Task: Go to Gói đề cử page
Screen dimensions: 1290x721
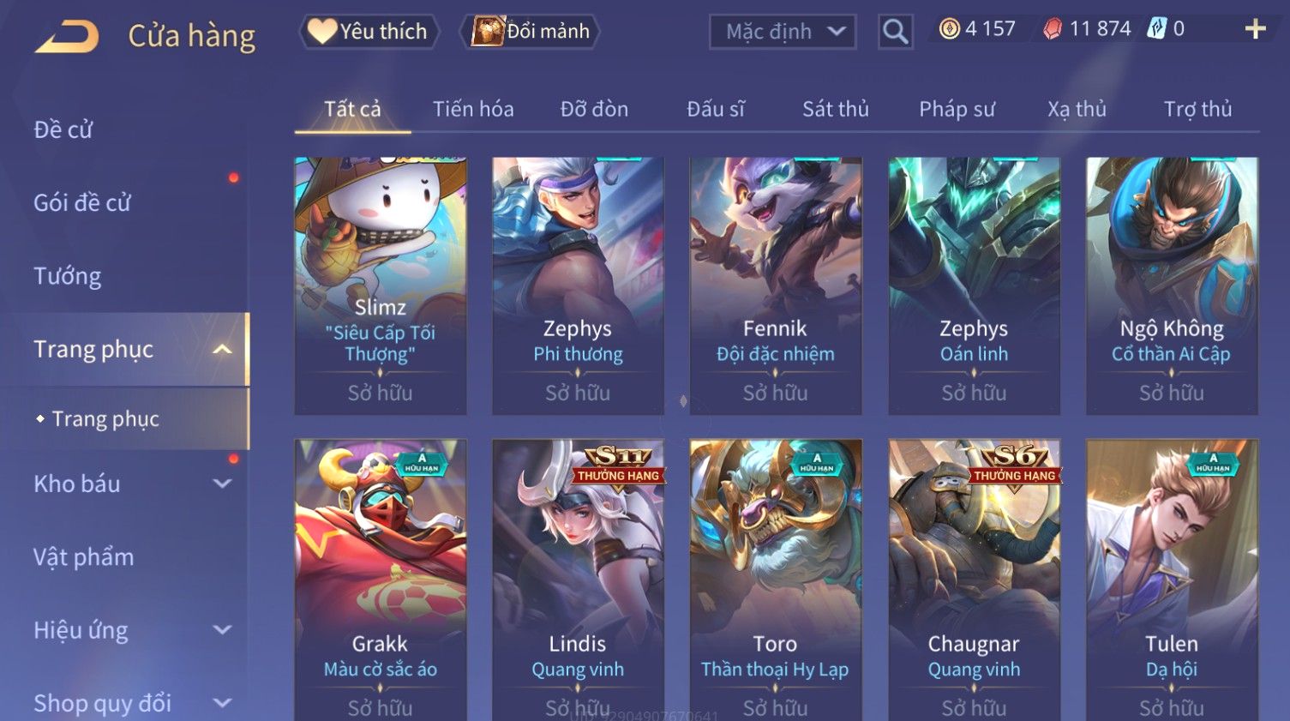Action: [x=82, y=203]
